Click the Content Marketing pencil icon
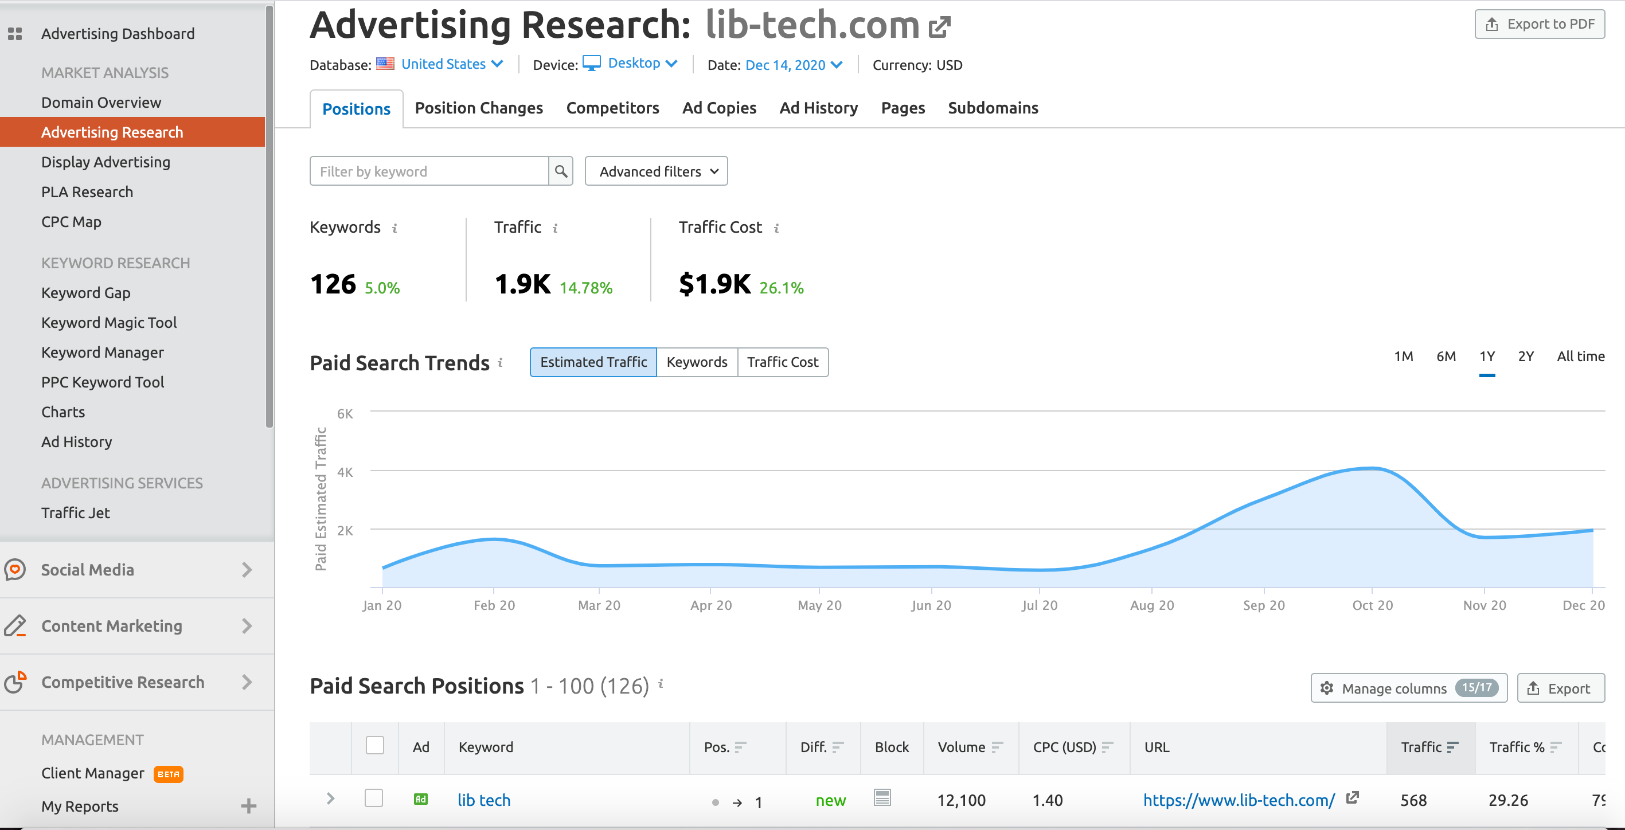The height and width of the screenshot is (830, 1625). (15, 626)
